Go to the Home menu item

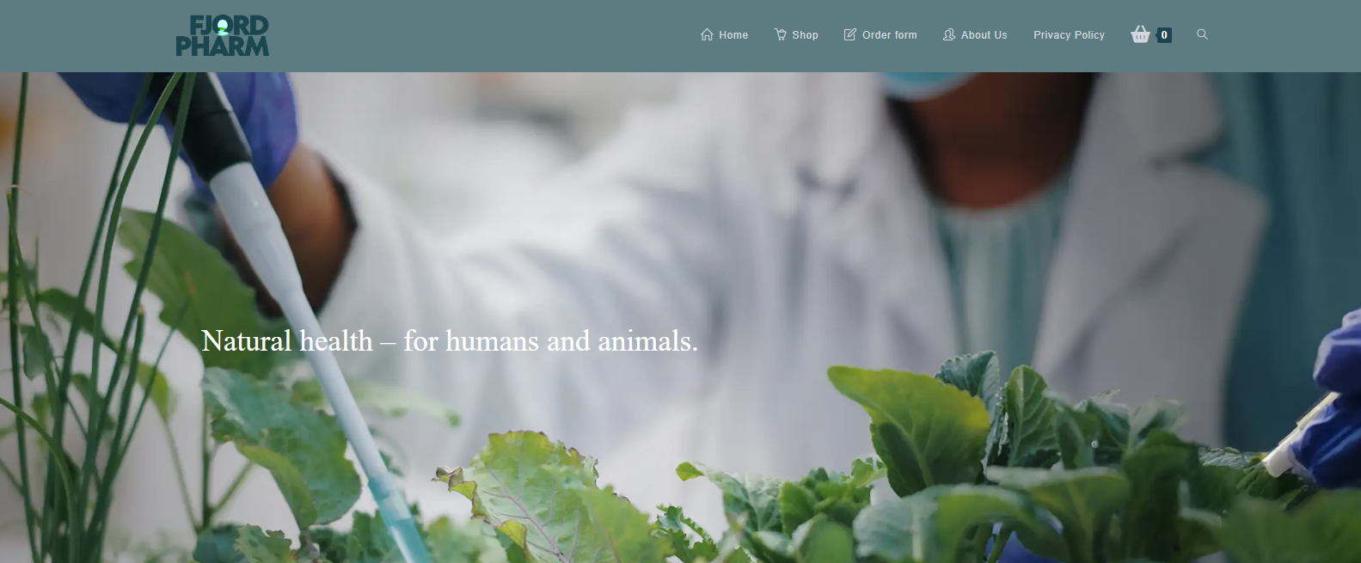click(x=733, y=35)
